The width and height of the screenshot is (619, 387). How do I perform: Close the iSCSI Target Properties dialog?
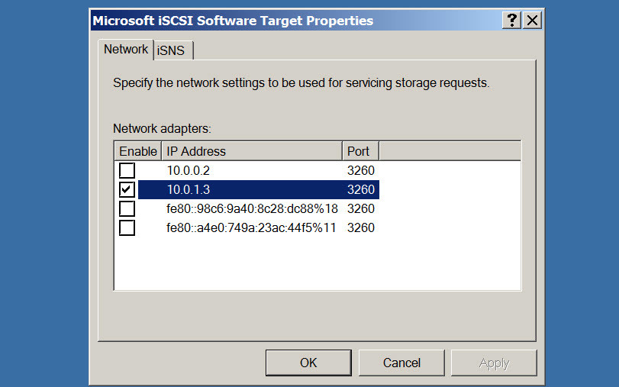(532, 20)
